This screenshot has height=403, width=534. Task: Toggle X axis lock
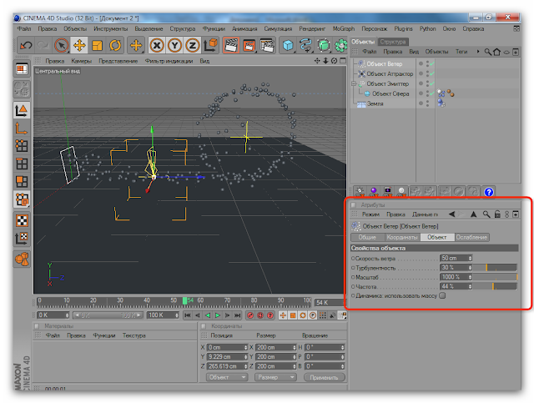point(157,45)
